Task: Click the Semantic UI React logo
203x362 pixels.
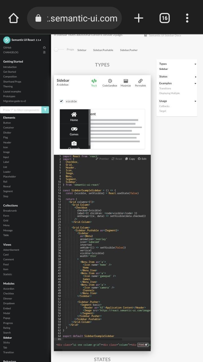Action: coord(7,40)
